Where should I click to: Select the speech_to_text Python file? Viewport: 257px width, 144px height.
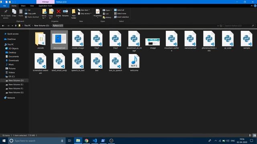78,63
